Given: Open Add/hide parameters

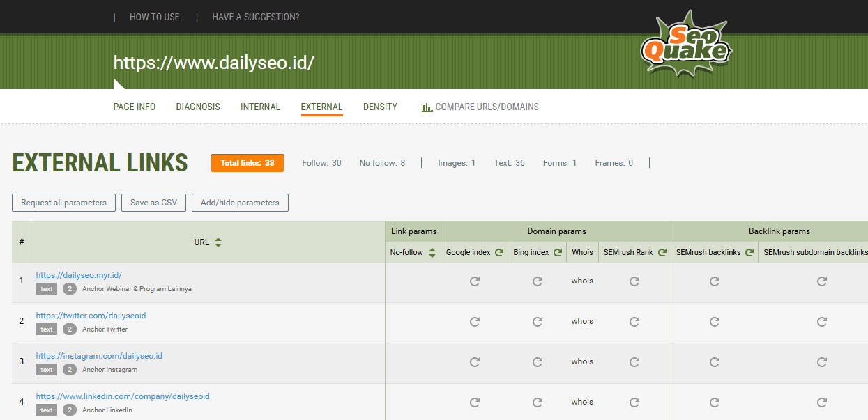Looking at the screenshot, I should [240, 203].
